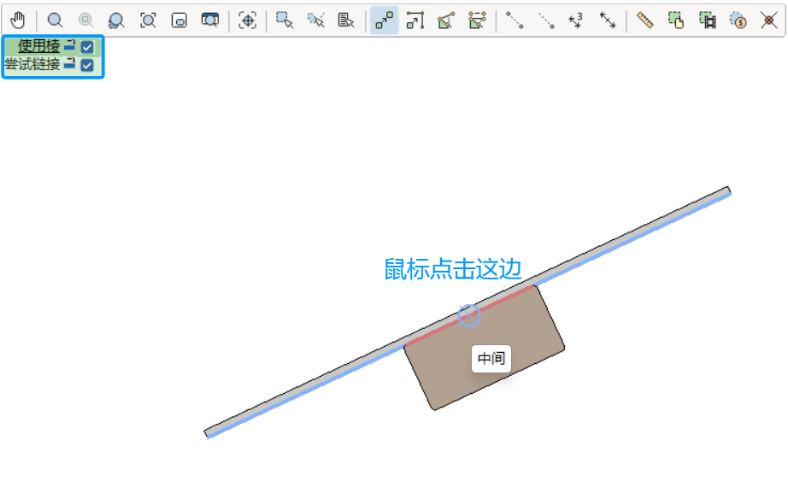Click the highlighted move-with-snap squares tool

click(x=385, y=21)
